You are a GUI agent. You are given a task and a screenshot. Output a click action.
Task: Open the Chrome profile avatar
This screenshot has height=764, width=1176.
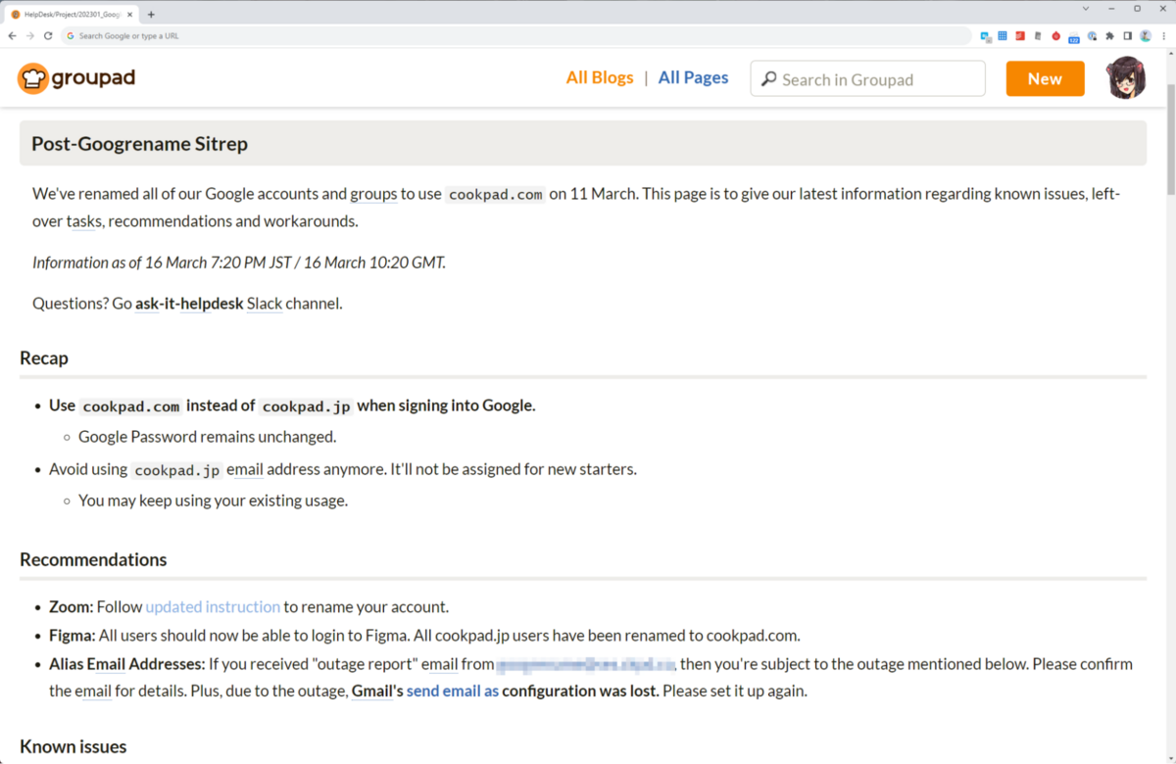[x=1146, y=35]
